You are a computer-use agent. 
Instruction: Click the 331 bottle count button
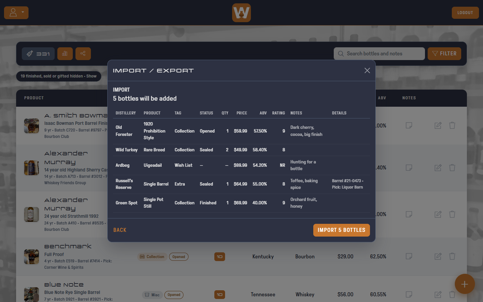(x=38, y=54)
